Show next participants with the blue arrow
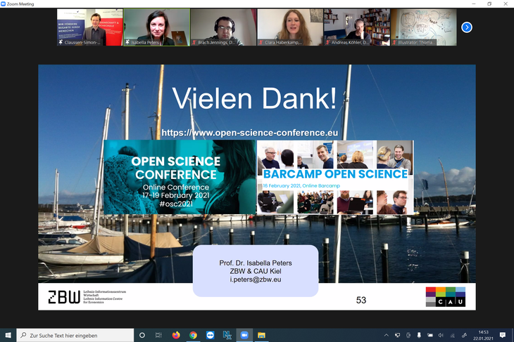 pos(466,27)
